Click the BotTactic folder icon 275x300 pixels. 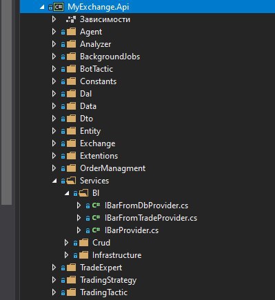click(71, 69)
